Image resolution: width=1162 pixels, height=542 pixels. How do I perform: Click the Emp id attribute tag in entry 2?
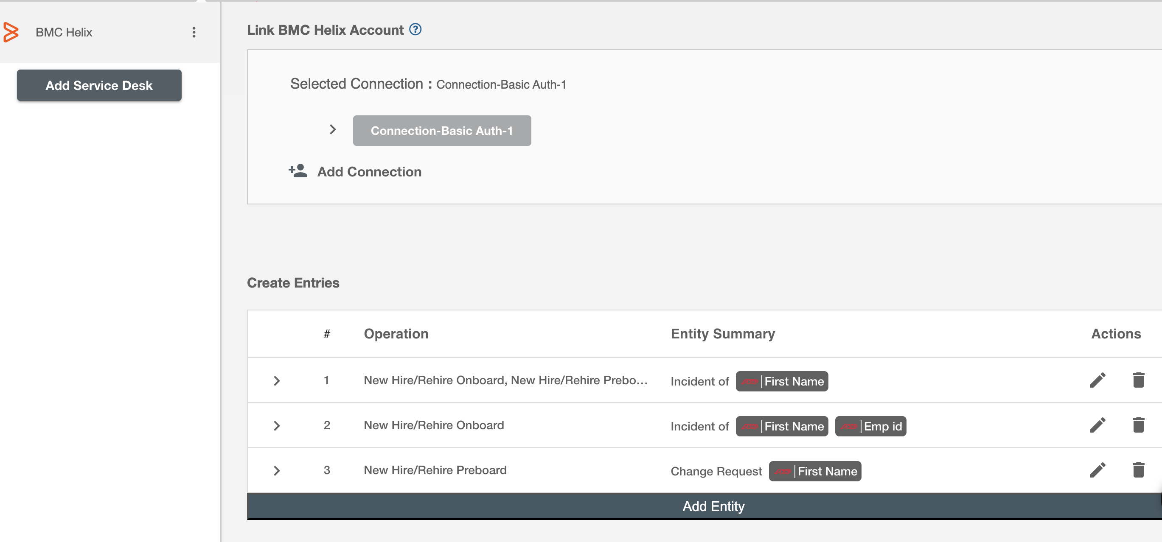871,427
